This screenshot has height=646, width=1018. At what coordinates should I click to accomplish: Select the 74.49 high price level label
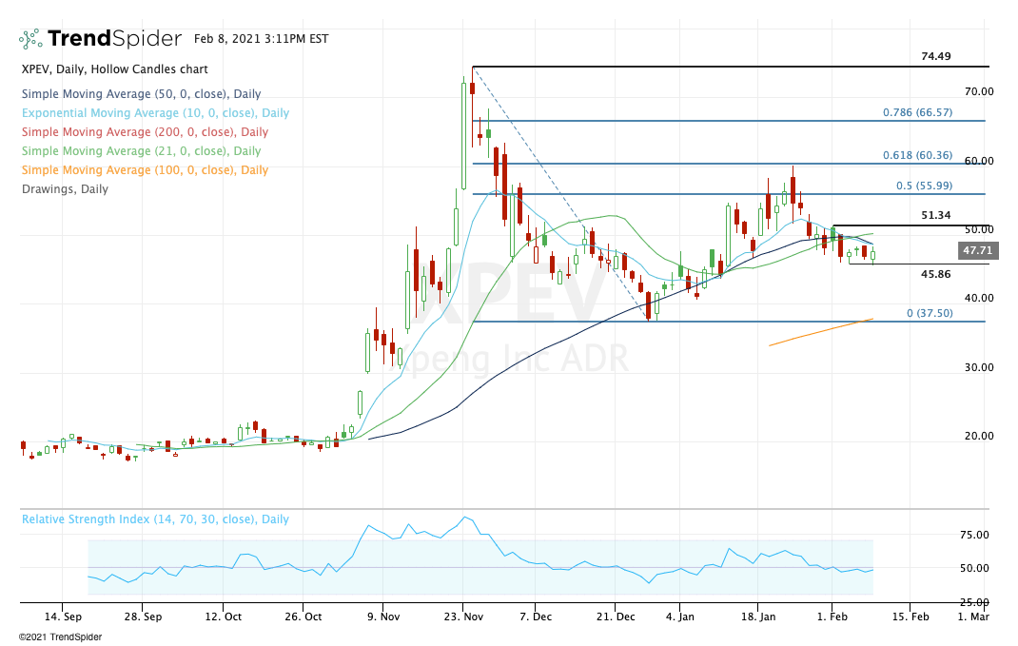(935, 57)
